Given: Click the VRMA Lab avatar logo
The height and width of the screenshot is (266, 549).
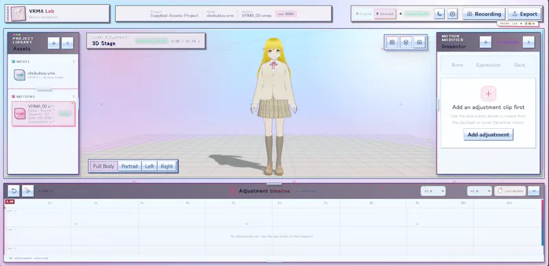Looking at the screenshot, I should click(18, 14).
